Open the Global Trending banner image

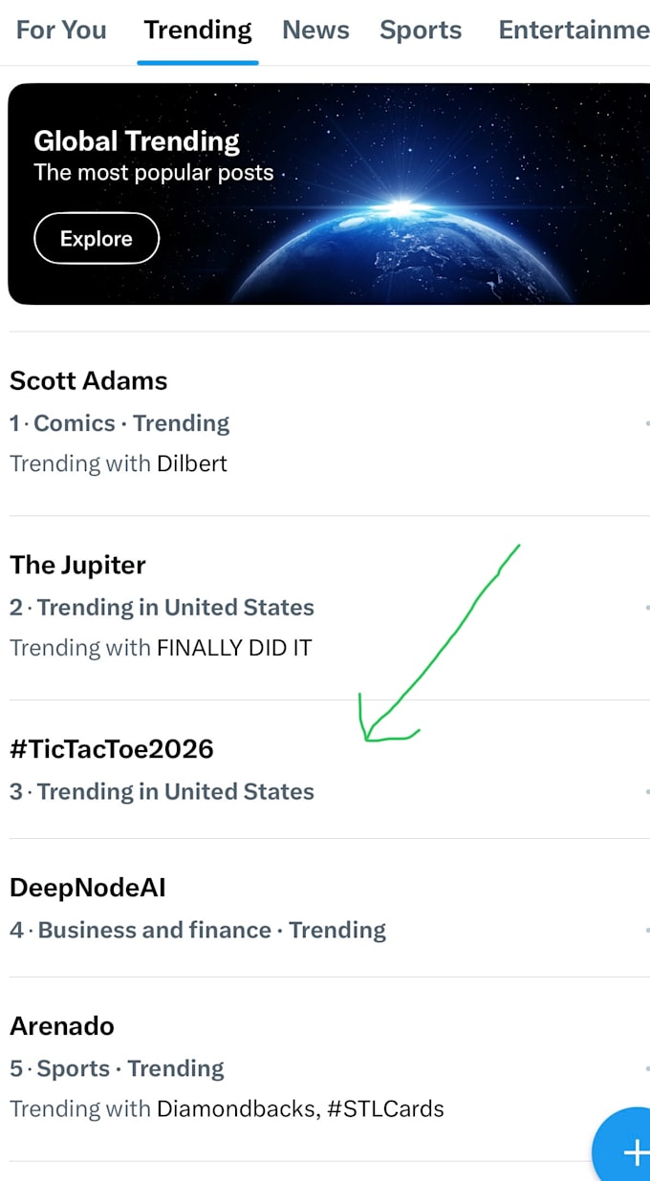(329, 194)
